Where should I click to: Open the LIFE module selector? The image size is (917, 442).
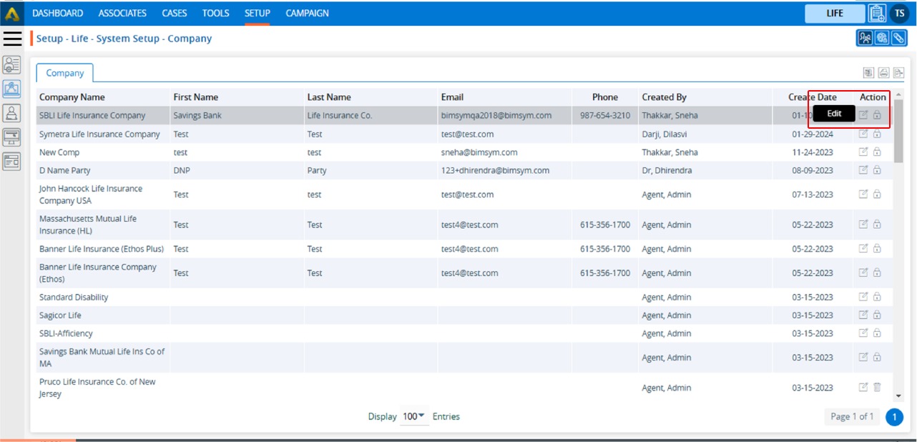pyautogui.click(x=835, y=13)
